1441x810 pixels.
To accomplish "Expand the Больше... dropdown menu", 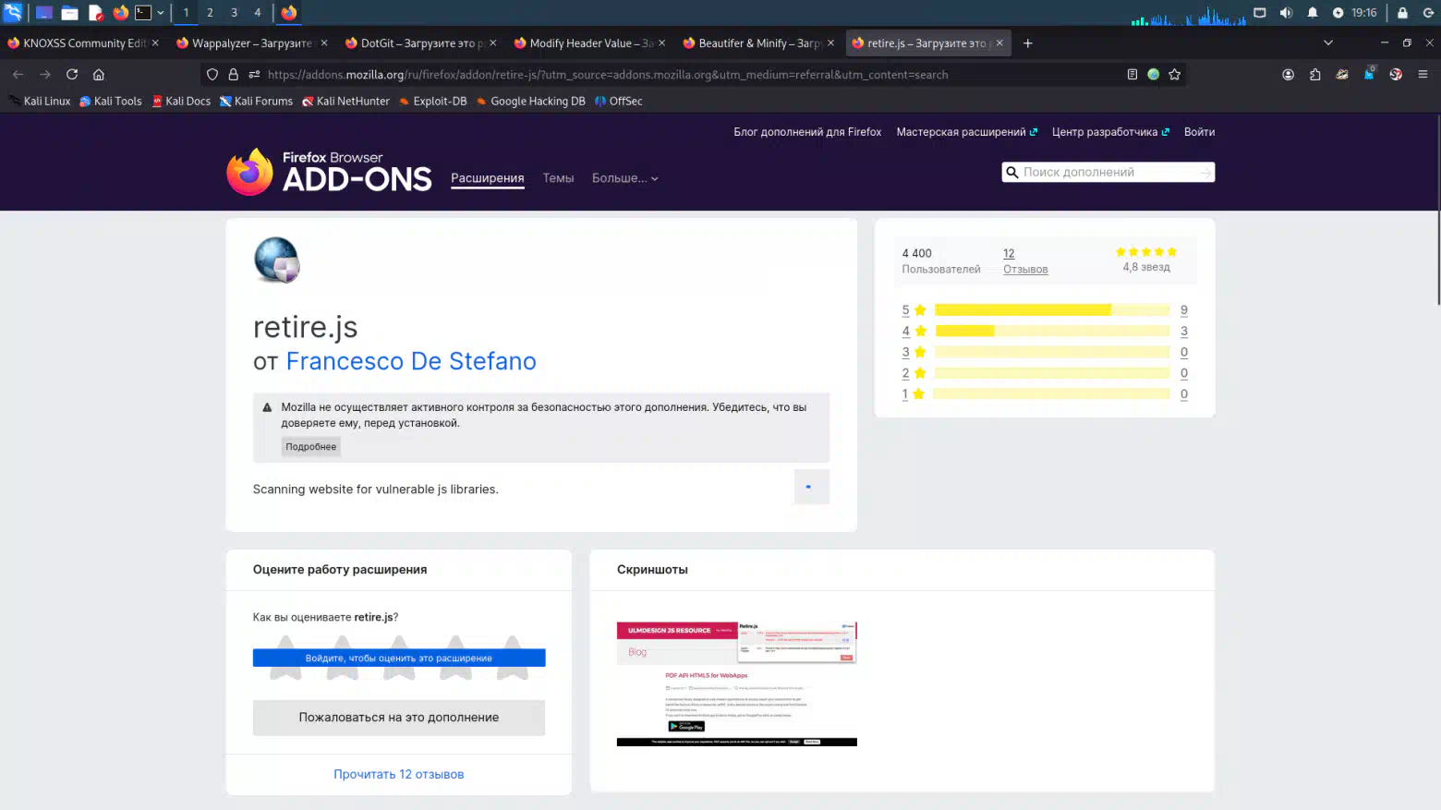I will [x=625, y=178].
